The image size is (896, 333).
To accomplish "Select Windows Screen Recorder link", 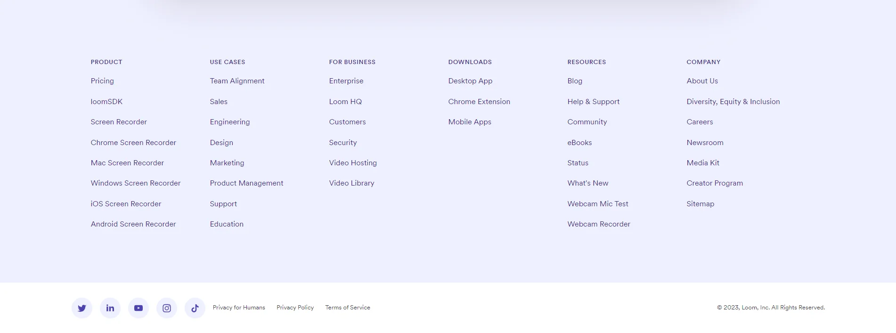I will click(136, 183).
